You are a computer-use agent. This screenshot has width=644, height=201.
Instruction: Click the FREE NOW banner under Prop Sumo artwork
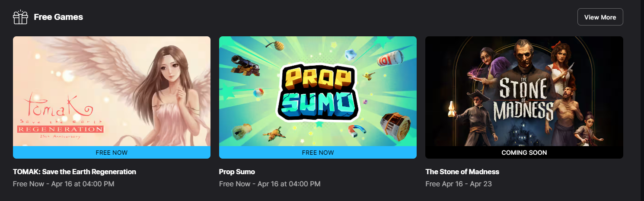(318, 153)
